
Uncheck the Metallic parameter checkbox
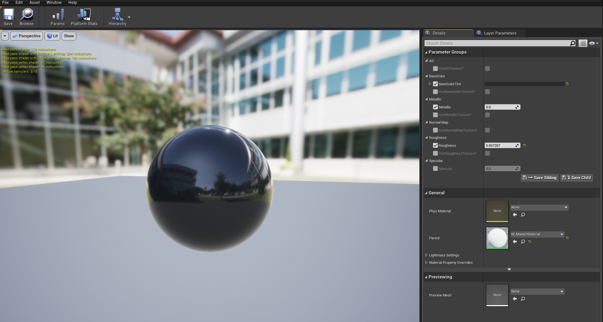(435, 107)
